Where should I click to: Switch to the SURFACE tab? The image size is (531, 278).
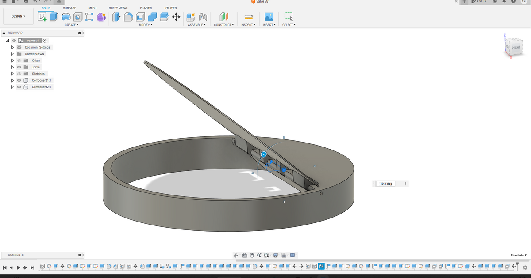[69, 8]
